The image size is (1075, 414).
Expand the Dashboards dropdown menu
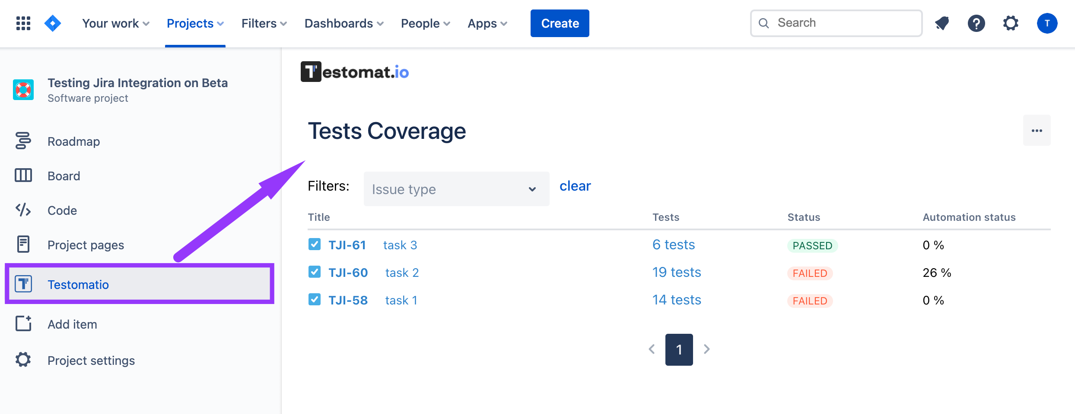point(343,23)
